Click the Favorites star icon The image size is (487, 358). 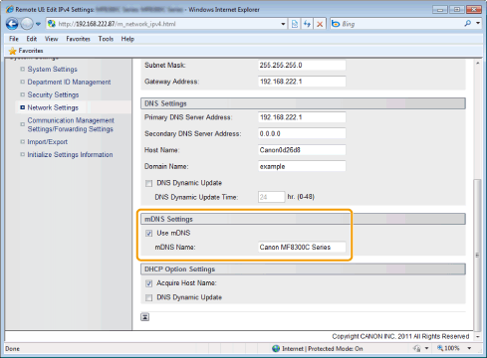click(13, 51)
